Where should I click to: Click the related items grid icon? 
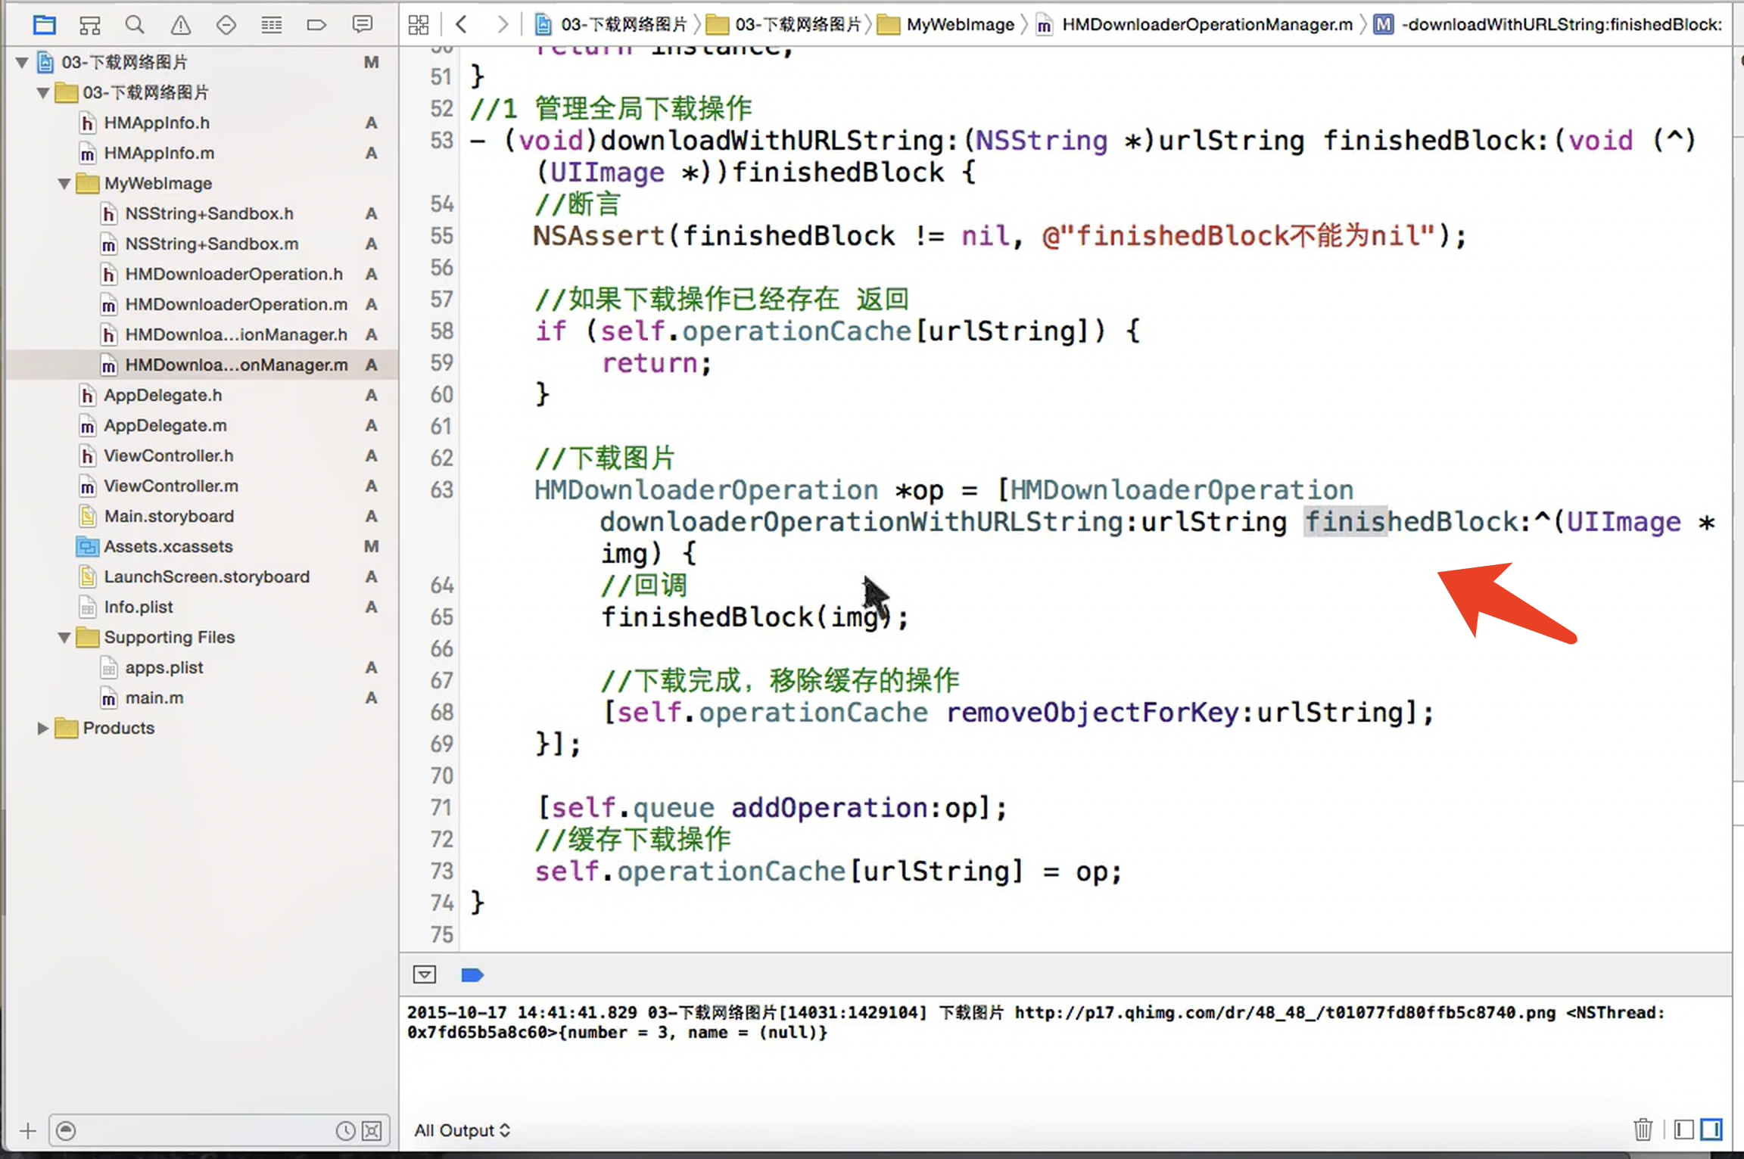click(x=419, y=25)
